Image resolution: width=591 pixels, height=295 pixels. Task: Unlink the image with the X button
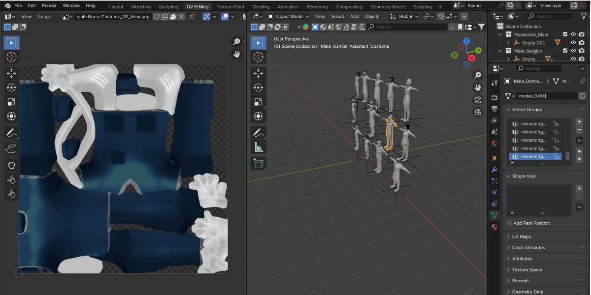[181, 16]
